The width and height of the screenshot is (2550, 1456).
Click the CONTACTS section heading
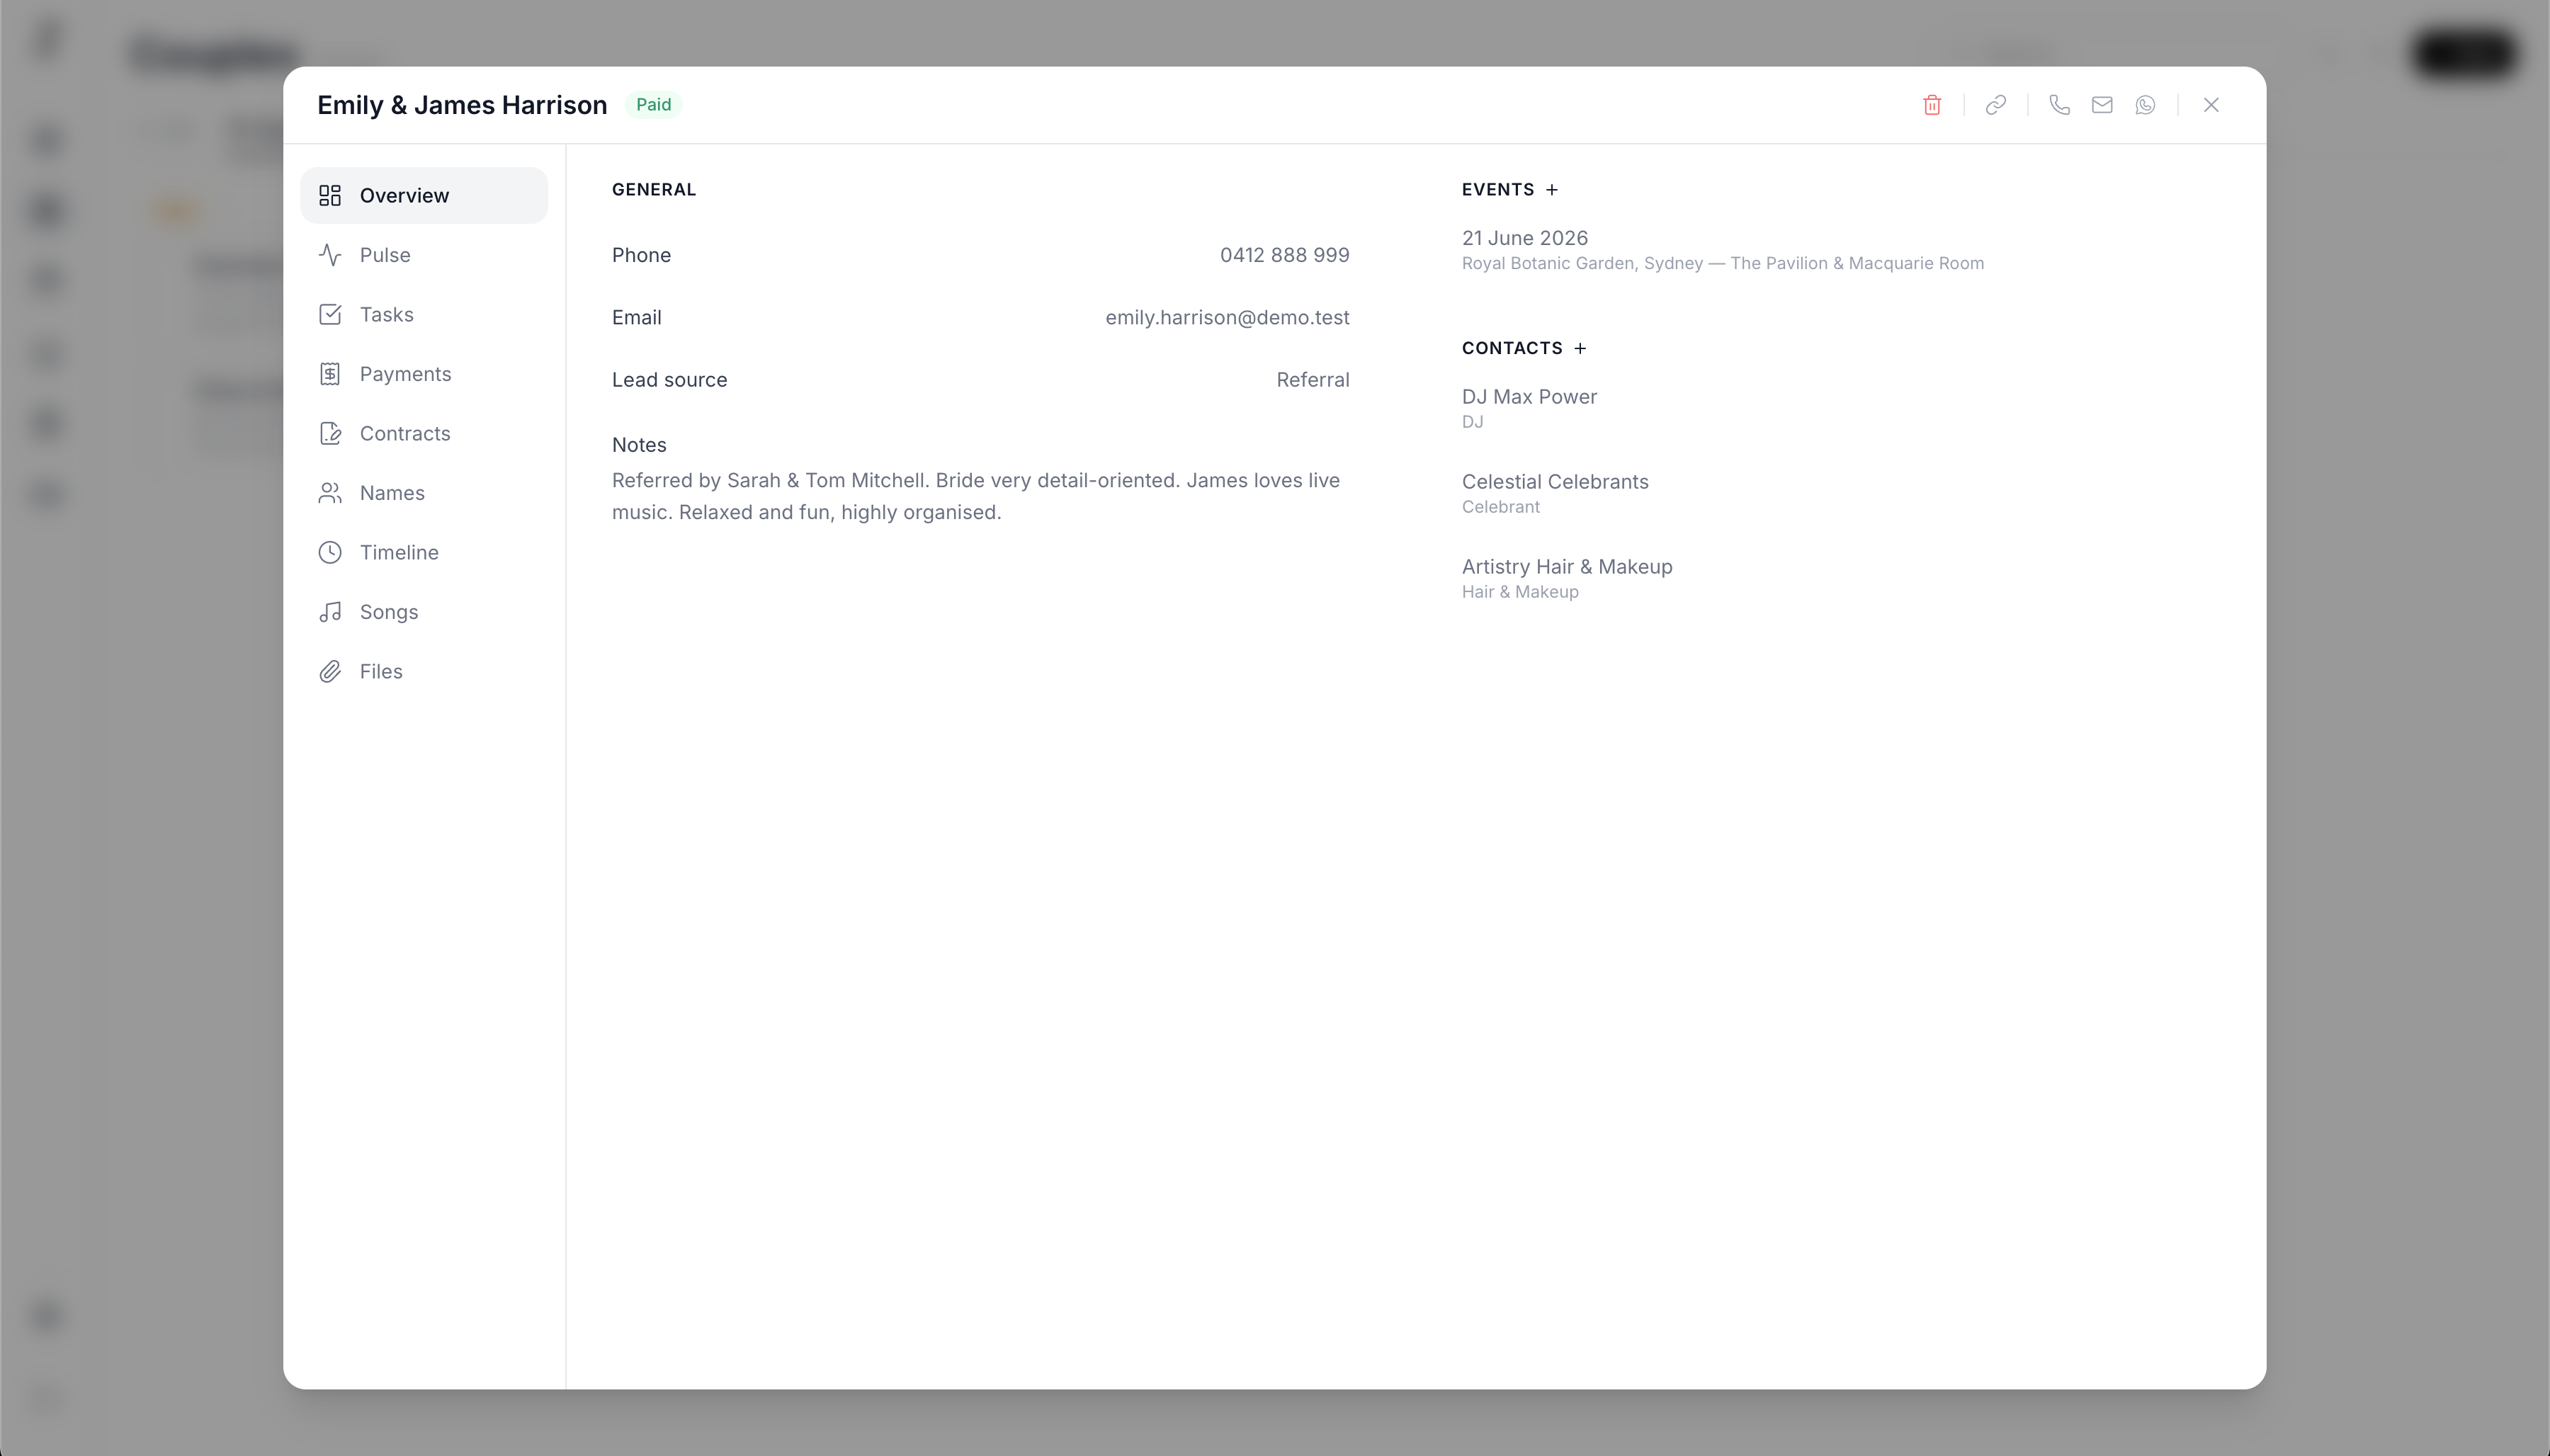[1511, 348]
